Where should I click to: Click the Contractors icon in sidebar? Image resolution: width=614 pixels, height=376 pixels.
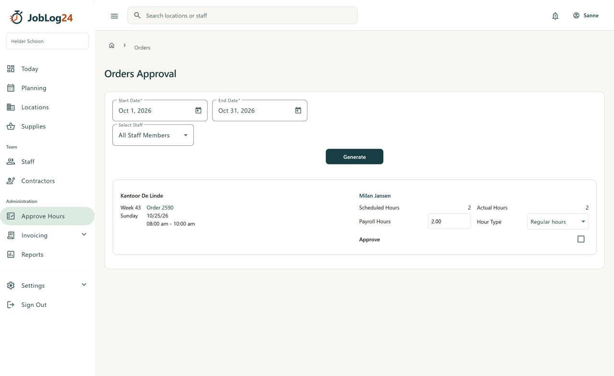11,181
